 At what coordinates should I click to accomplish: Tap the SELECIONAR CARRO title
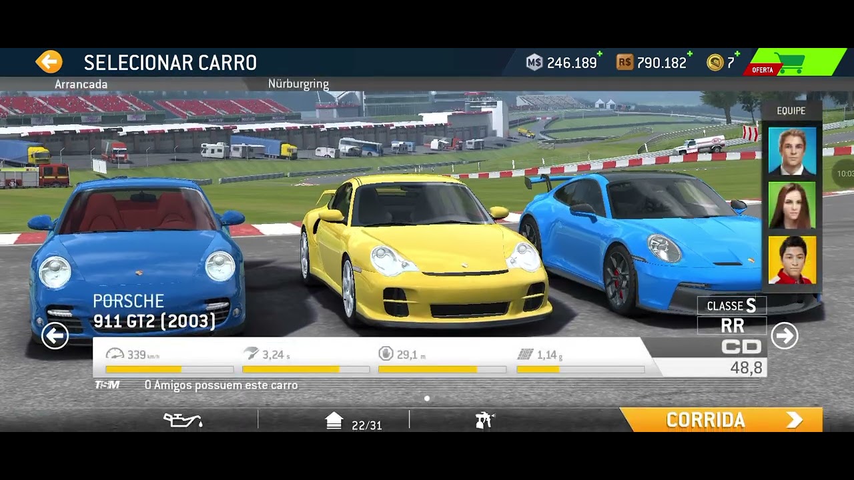[x=170, y=63]
